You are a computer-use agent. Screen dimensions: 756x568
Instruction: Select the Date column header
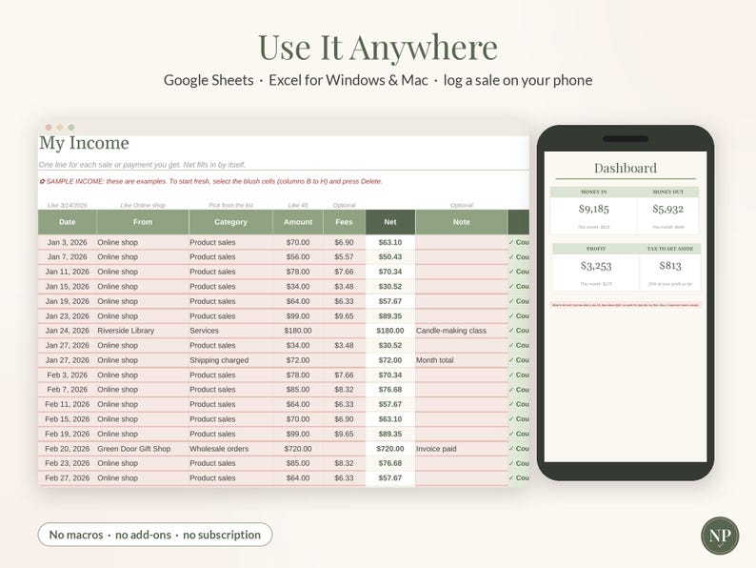pyautogui.click(x=68, y=222)
